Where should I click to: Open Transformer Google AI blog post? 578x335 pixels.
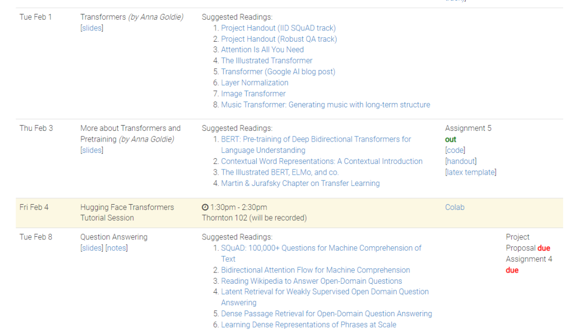pos(278,72)
